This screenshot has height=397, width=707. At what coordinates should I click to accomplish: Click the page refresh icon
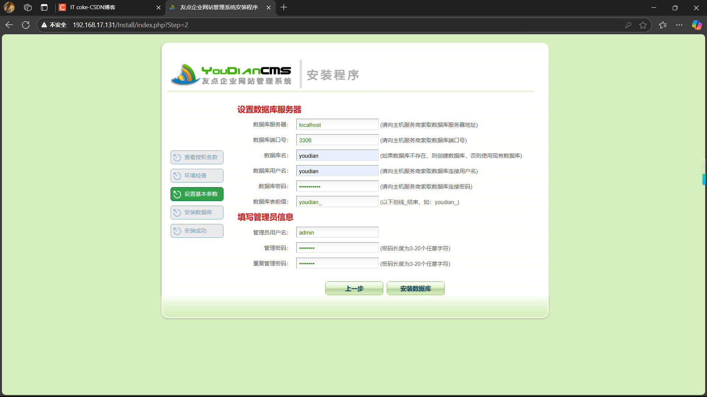pos(26,25)
